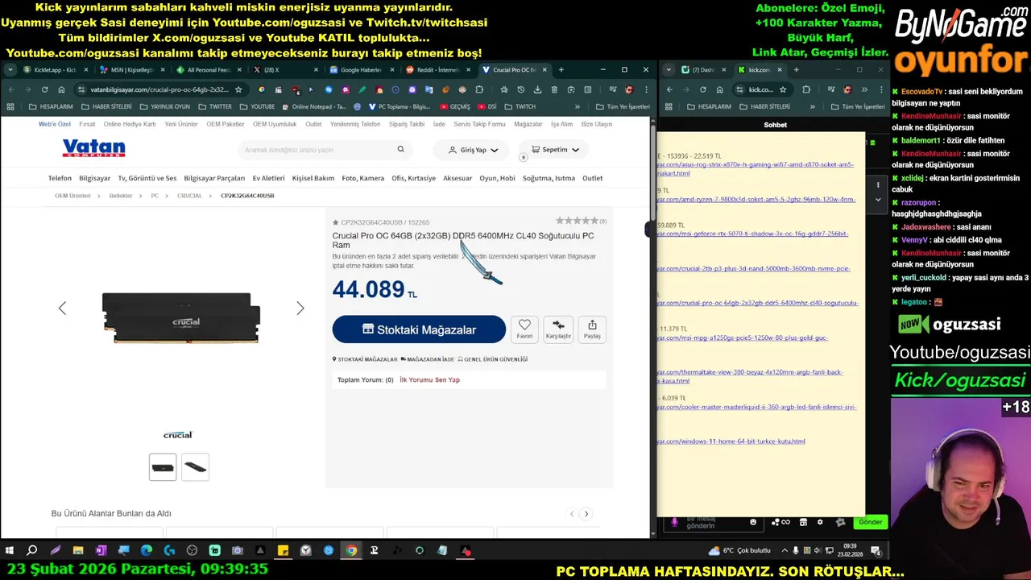Image resolution: width=1031 pixels, height=580 pixels.
Task: Next arrow in Bu Ürünü Alanlar carousel
Action: [x=586, y=514]
